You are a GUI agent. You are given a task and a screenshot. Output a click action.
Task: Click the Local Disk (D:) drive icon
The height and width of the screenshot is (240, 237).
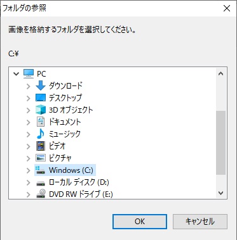tap(41, 183)
